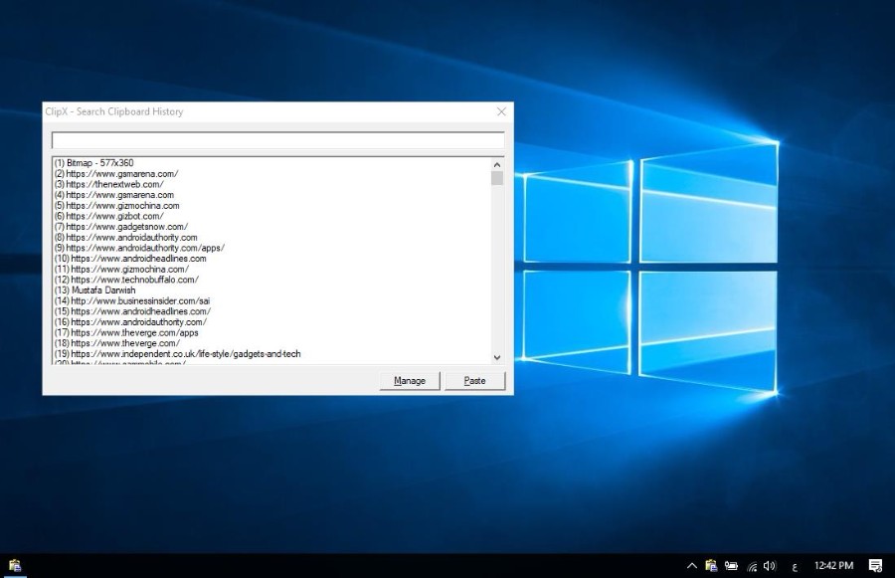Open the volume speaker icon
This screenshot has width=895, height=578.
(770, 565)
